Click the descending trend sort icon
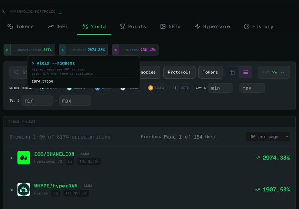Image resolution: width=299 pixels, height=209 pixels. point(274,72)
